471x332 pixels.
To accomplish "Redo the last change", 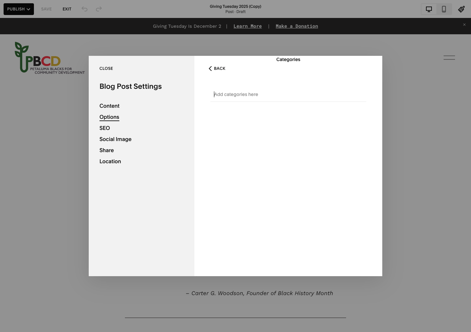I will click(x=99, y=9).
